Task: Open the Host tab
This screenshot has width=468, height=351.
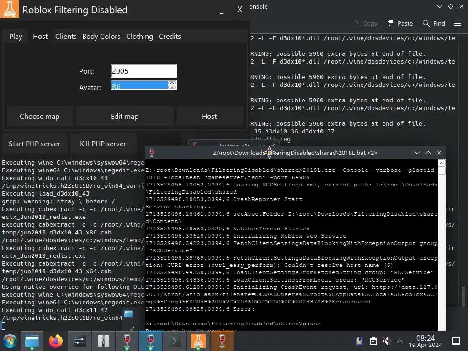Action: pyautogui.click(x=40, y=37)
